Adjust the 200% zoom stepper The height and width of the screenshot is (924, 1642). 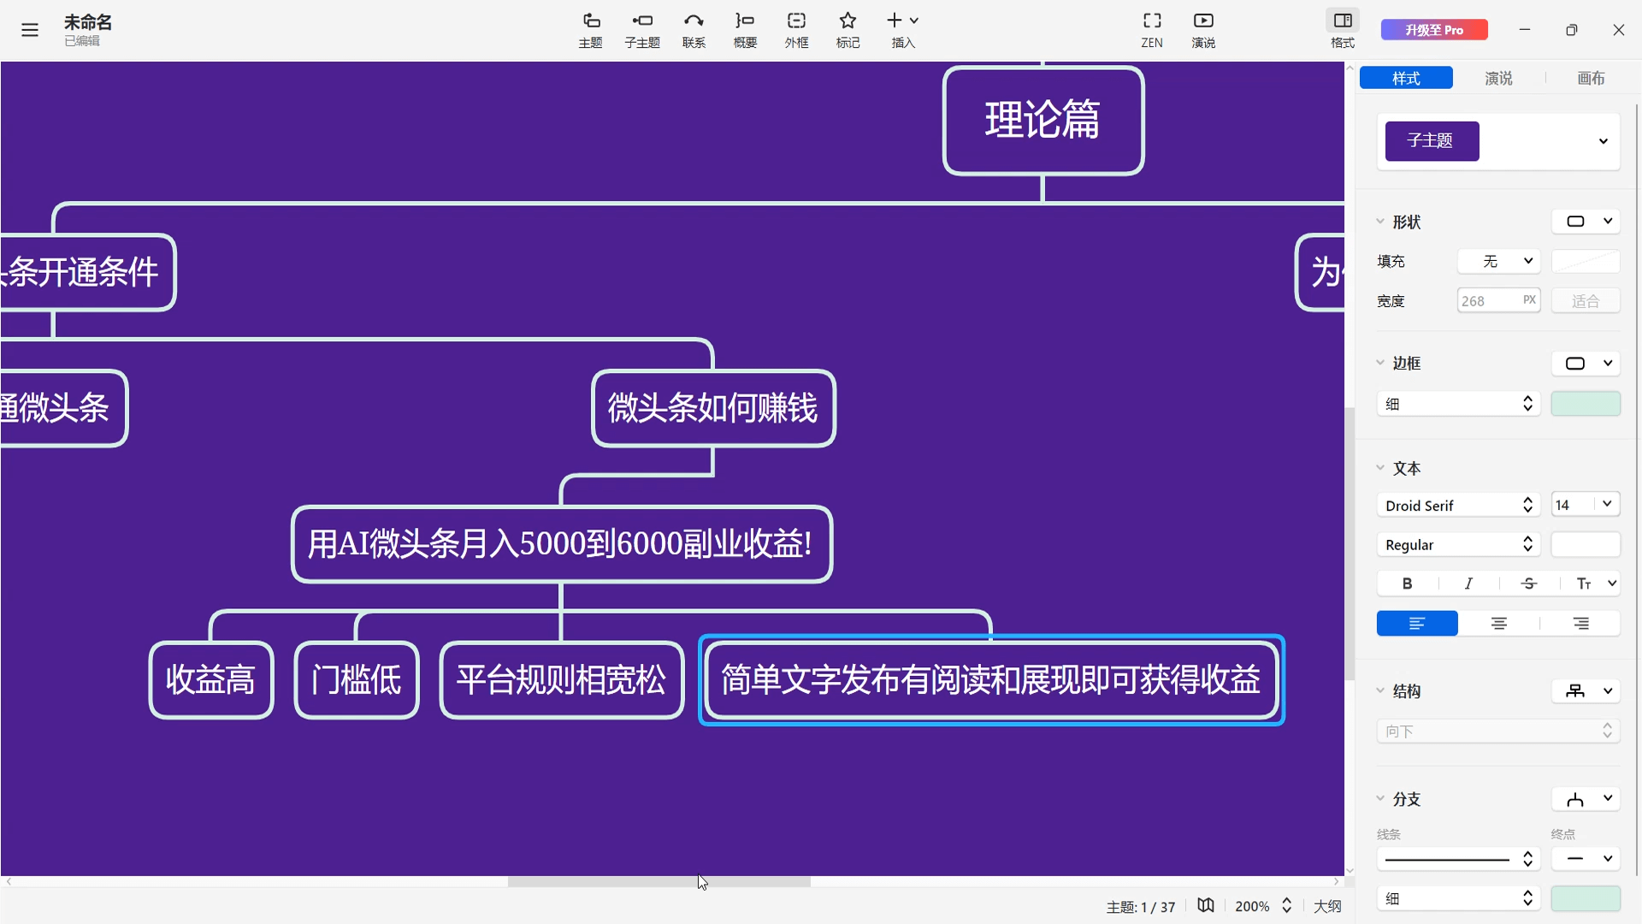point(1286,905)
